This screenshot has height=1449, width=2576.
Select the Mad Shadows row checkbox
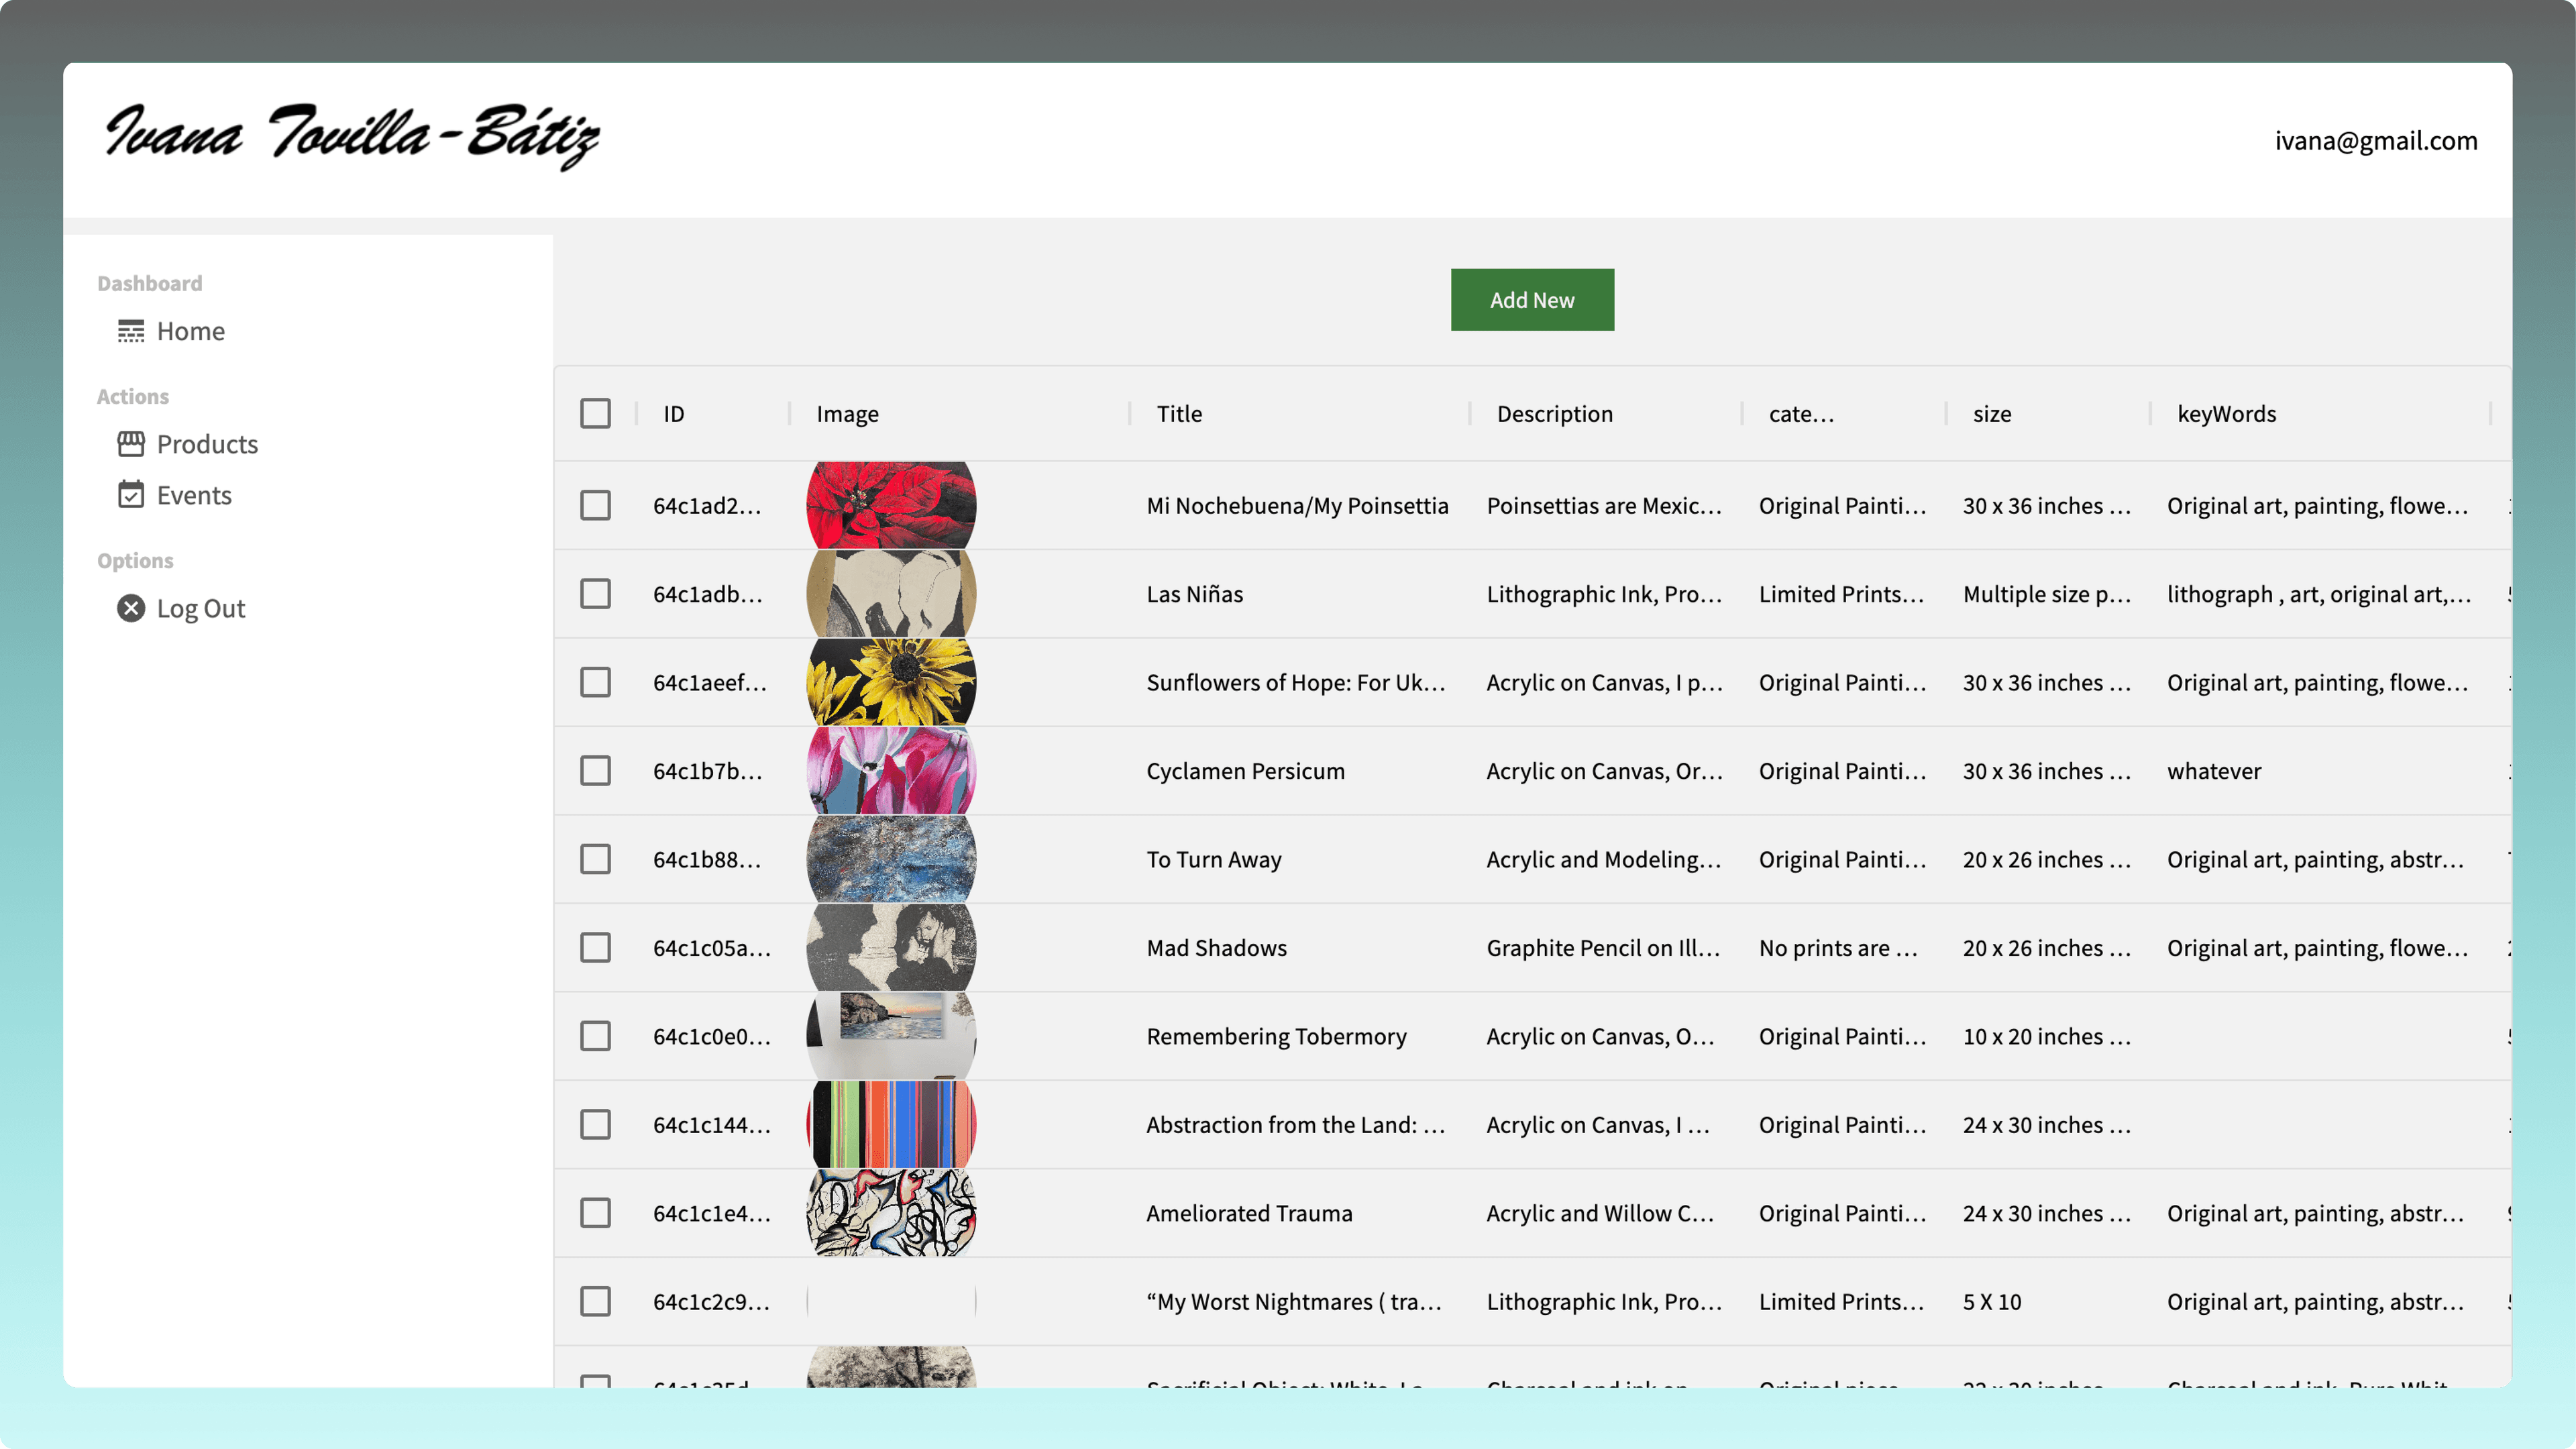click(x=595, y=947)
